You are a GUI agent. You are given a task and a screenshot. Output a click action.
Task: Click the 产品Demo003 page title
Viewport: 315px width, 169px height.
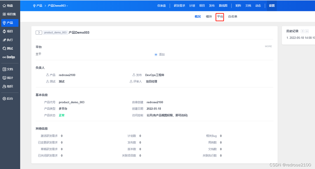[x=79, y=32]
